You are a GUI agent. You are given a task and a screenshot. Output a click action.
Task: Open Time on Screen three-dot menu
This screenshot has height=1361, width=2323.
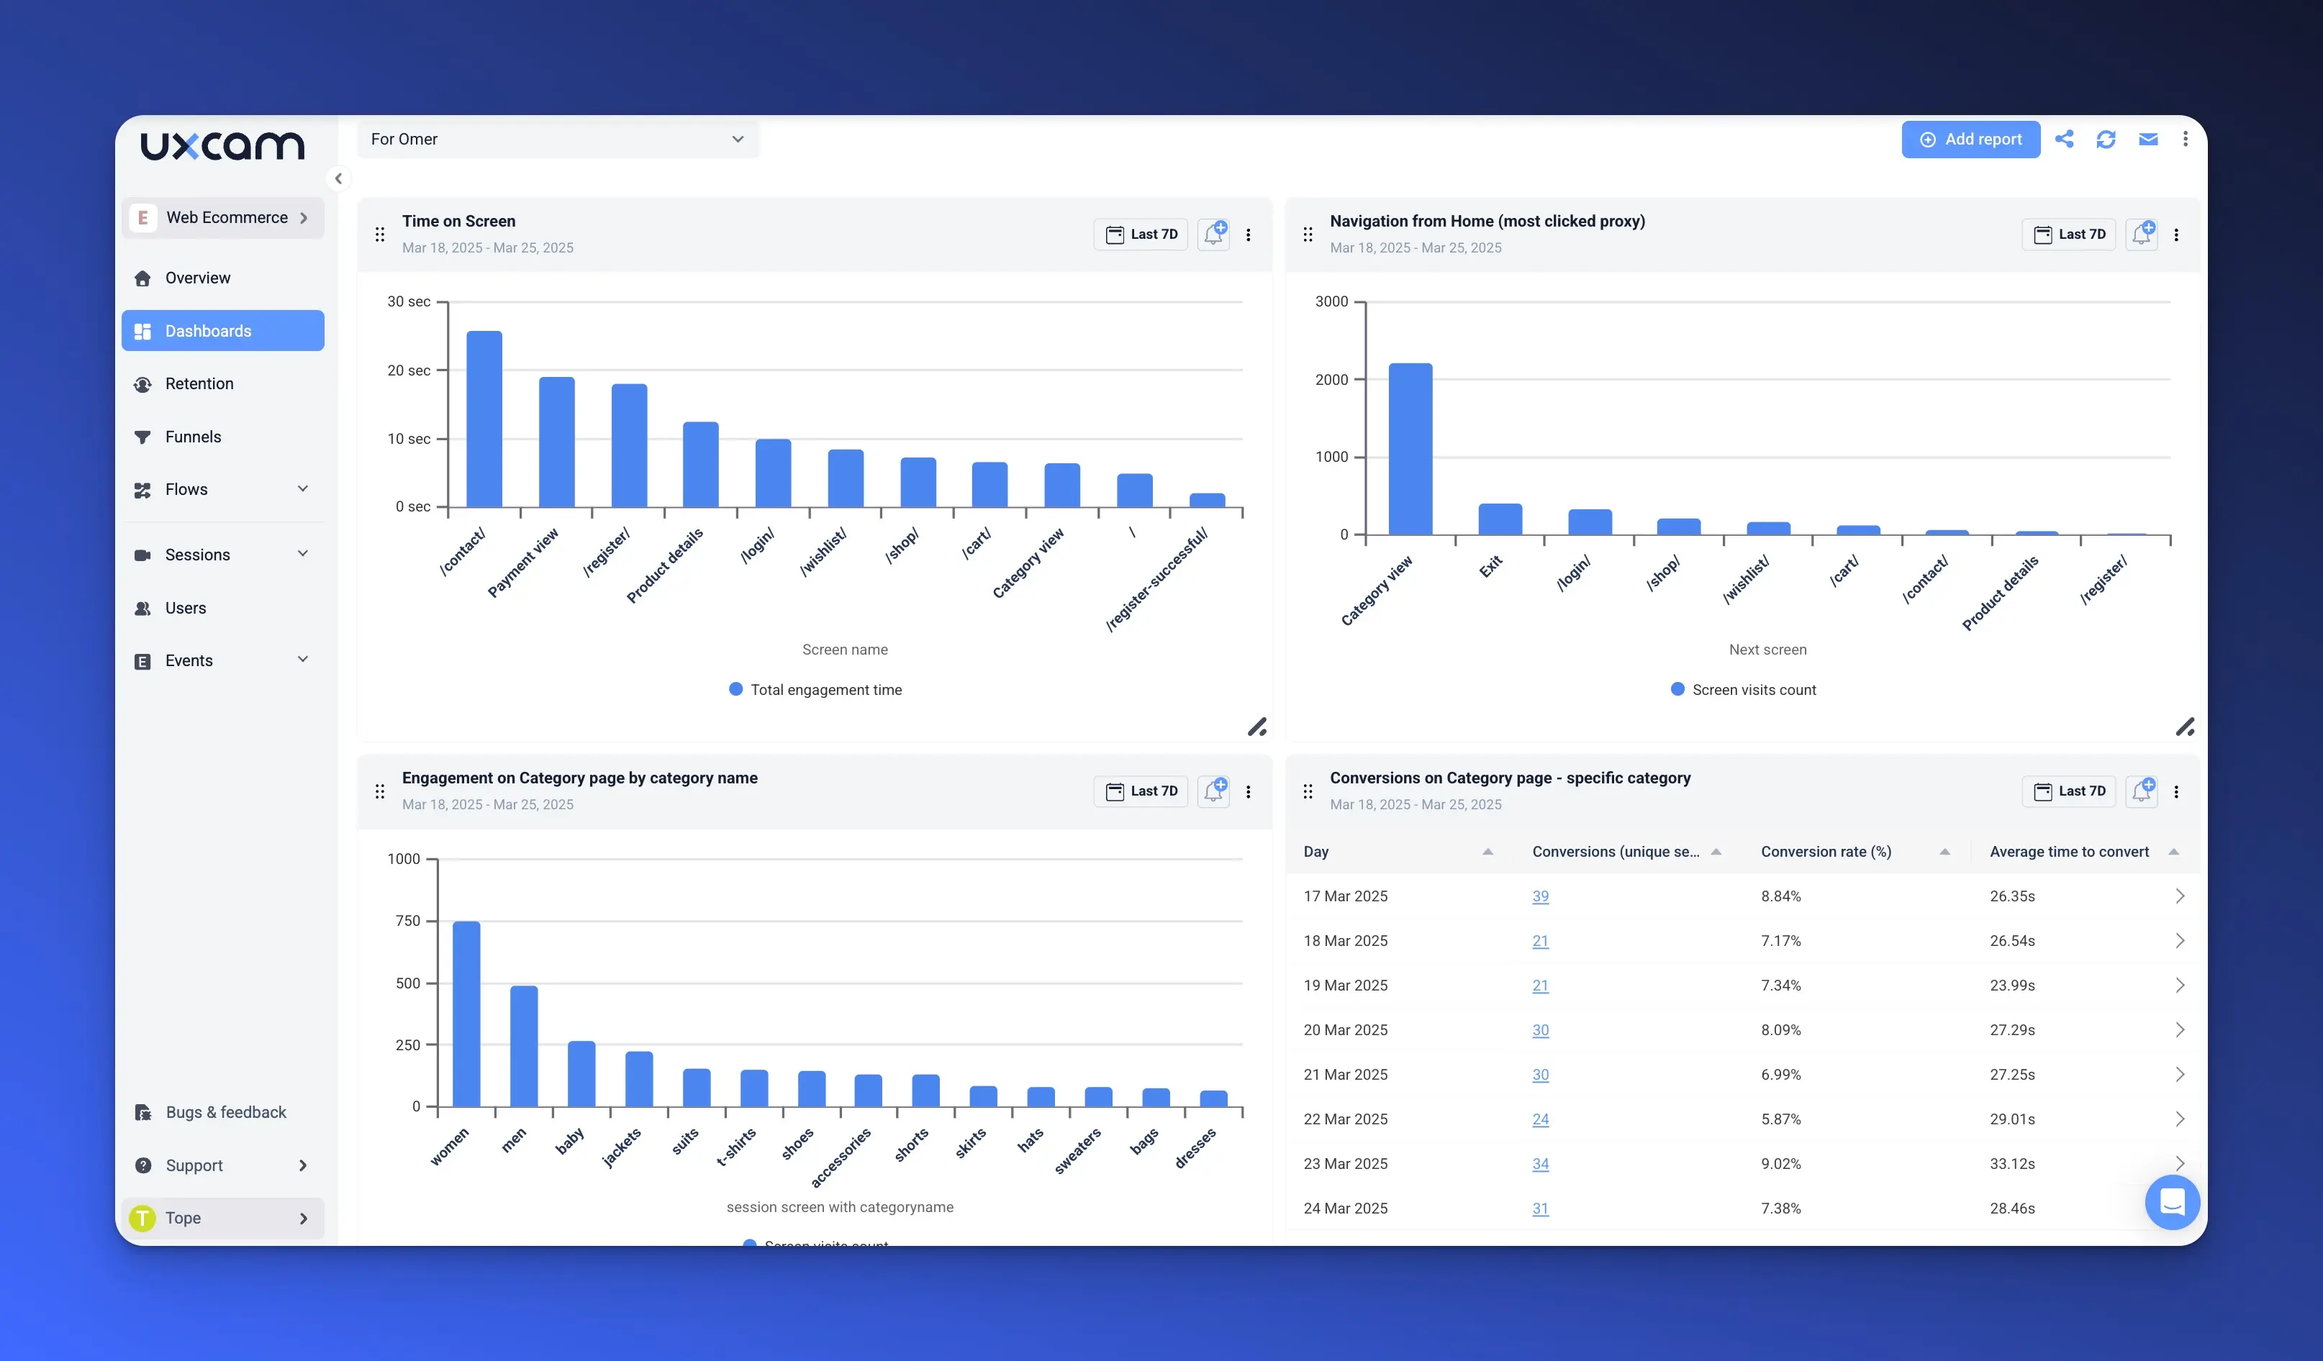coord(1248,235)
